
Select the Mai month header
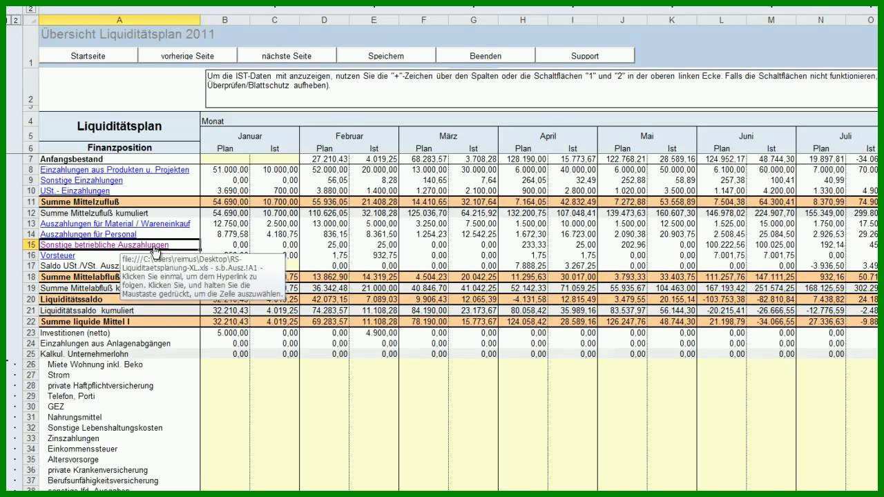click(x=647, y=136)
